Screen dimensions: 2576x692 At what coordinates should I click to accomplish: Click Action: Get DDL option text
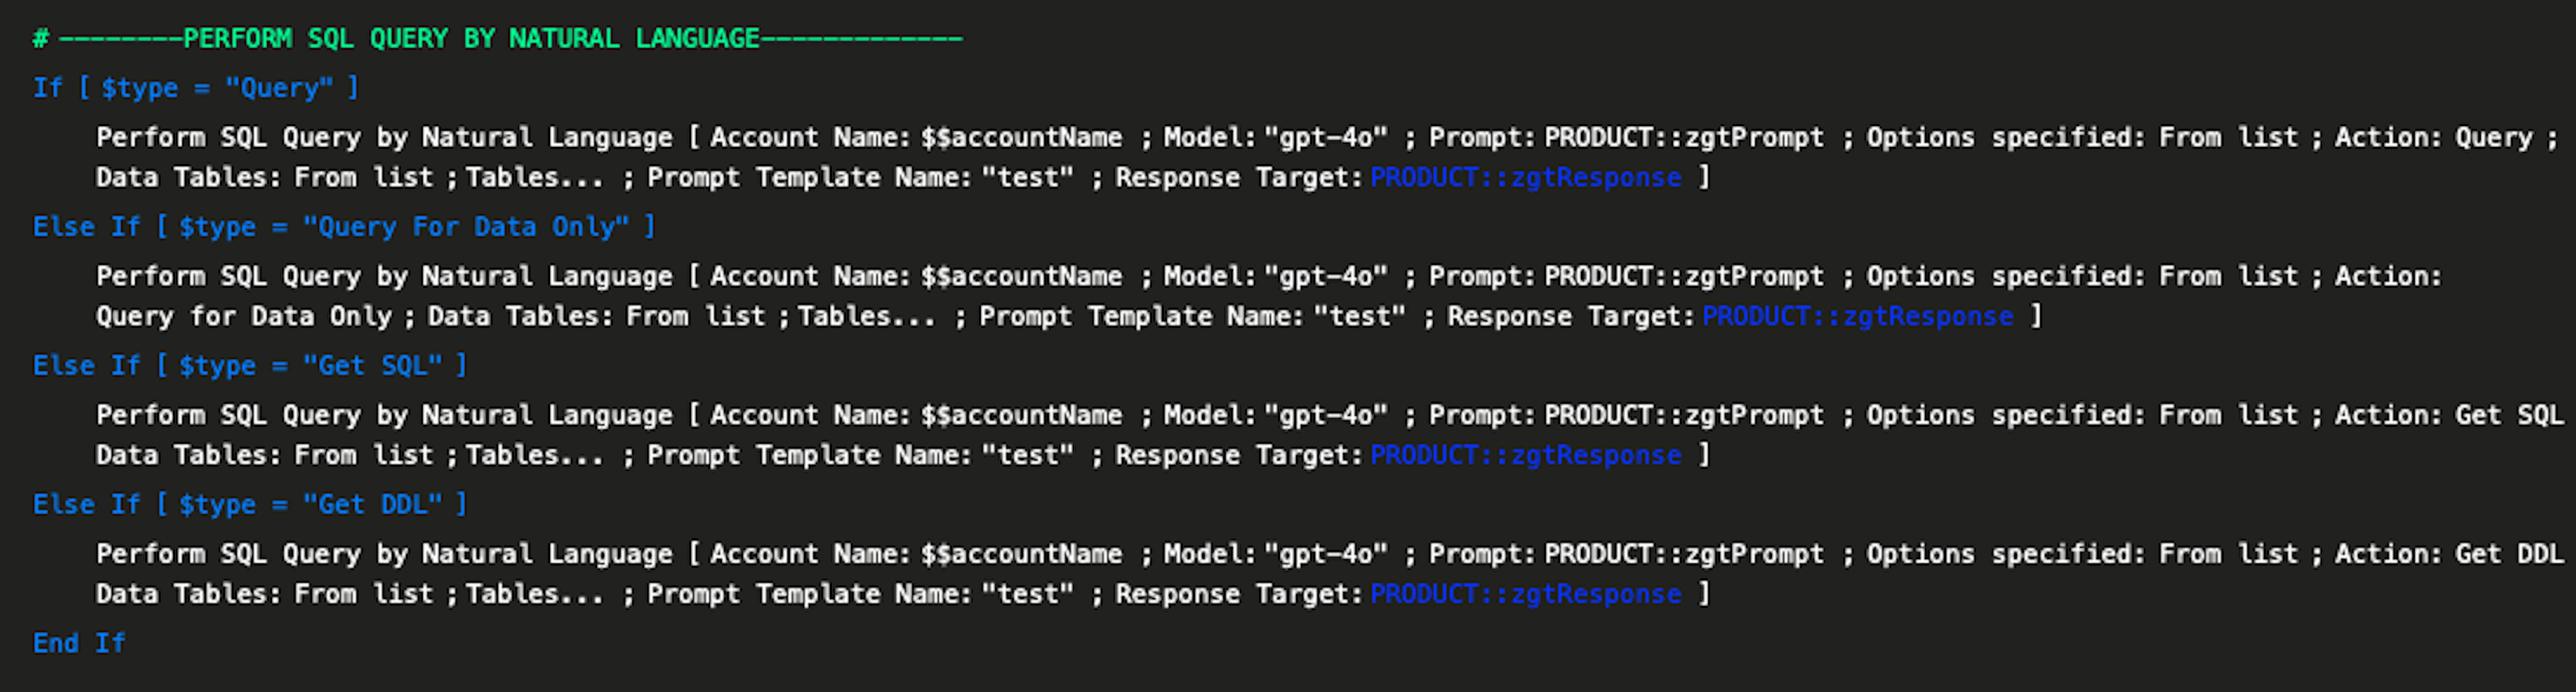[x=2449, y=555]
